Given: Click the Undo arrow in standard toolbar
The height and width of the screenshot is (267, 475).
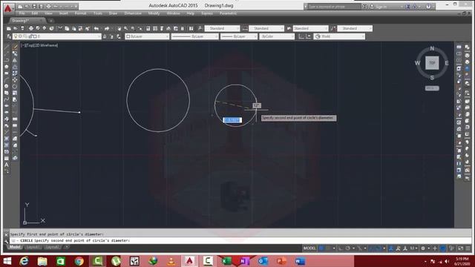Looking at the screenshot, I should tap(96, 28).
